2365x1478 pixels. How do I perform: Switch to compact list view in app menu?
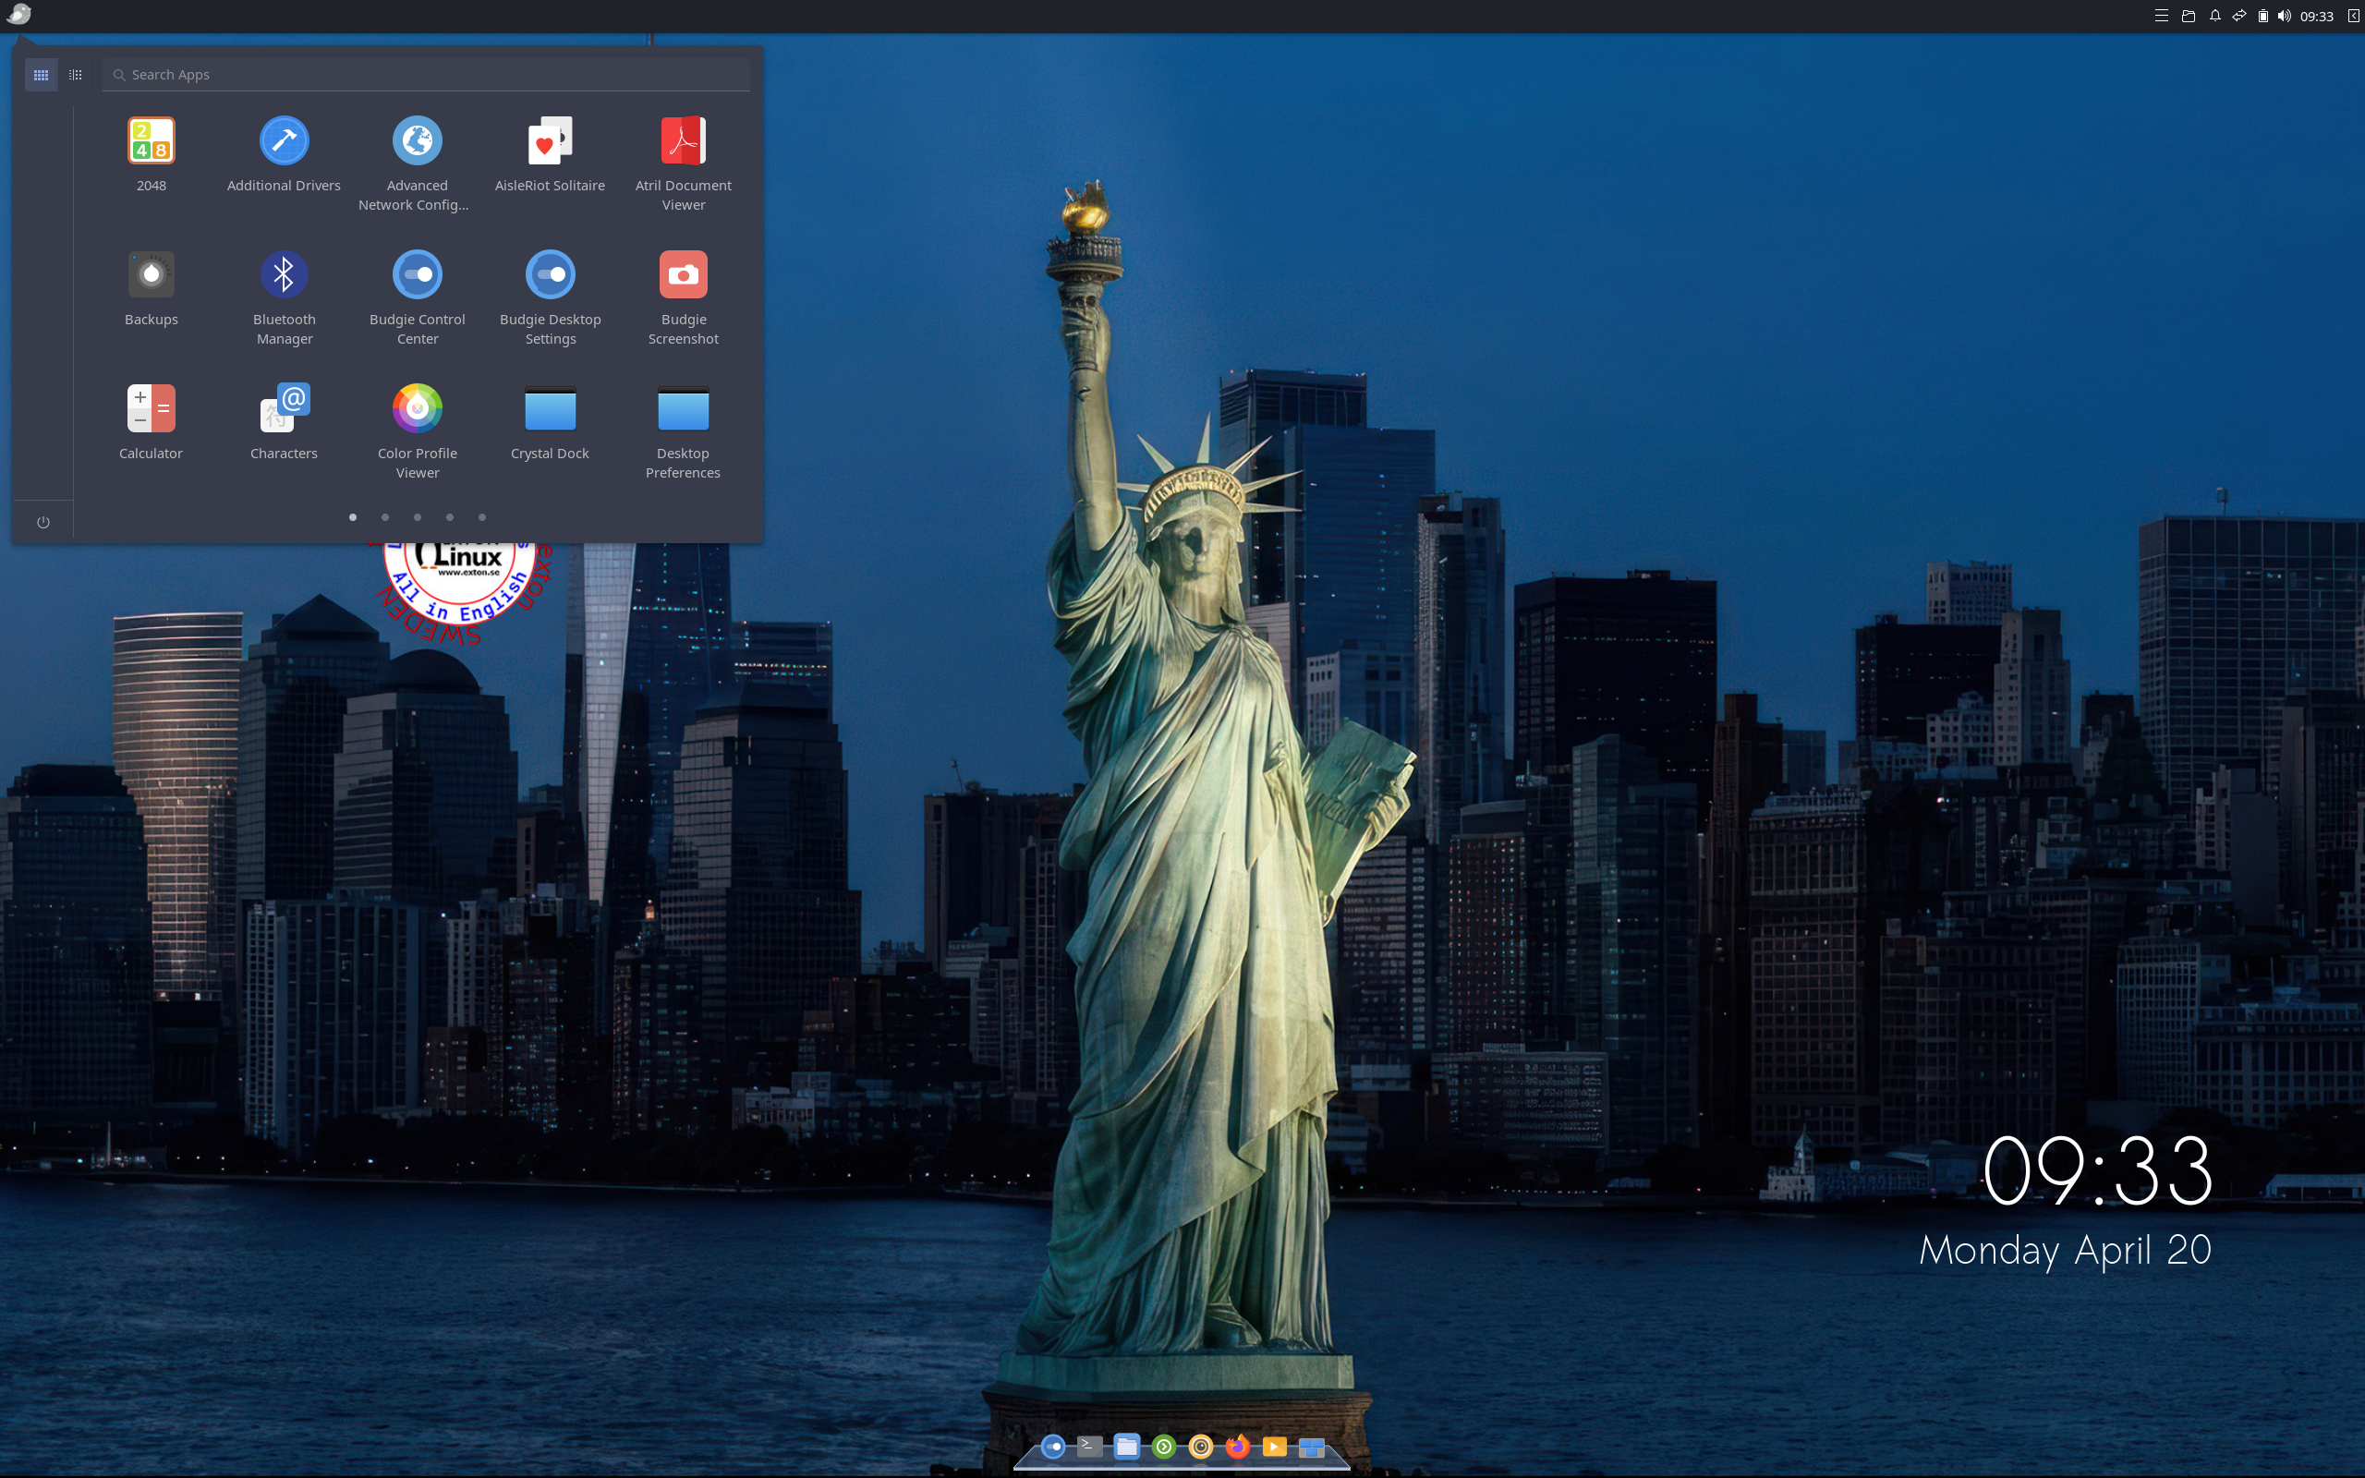pyautogui.click(x=75, y=74)
